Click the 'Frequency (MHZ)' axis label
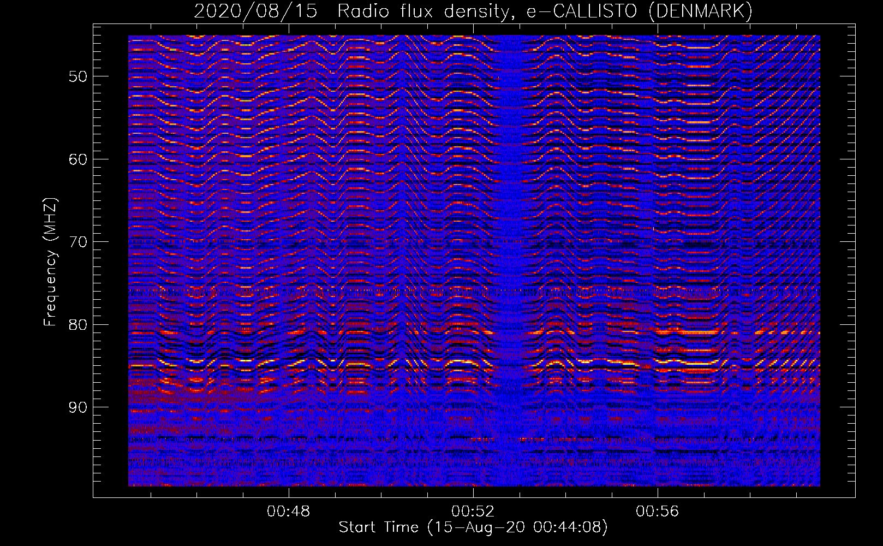Image resolution: width=883 pixels, height=546 pixels. click(50, 262)
